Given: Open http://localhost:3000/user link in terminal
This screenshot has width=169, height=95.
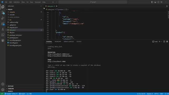Looking at the screenshot, I should [x=59, y=54].
